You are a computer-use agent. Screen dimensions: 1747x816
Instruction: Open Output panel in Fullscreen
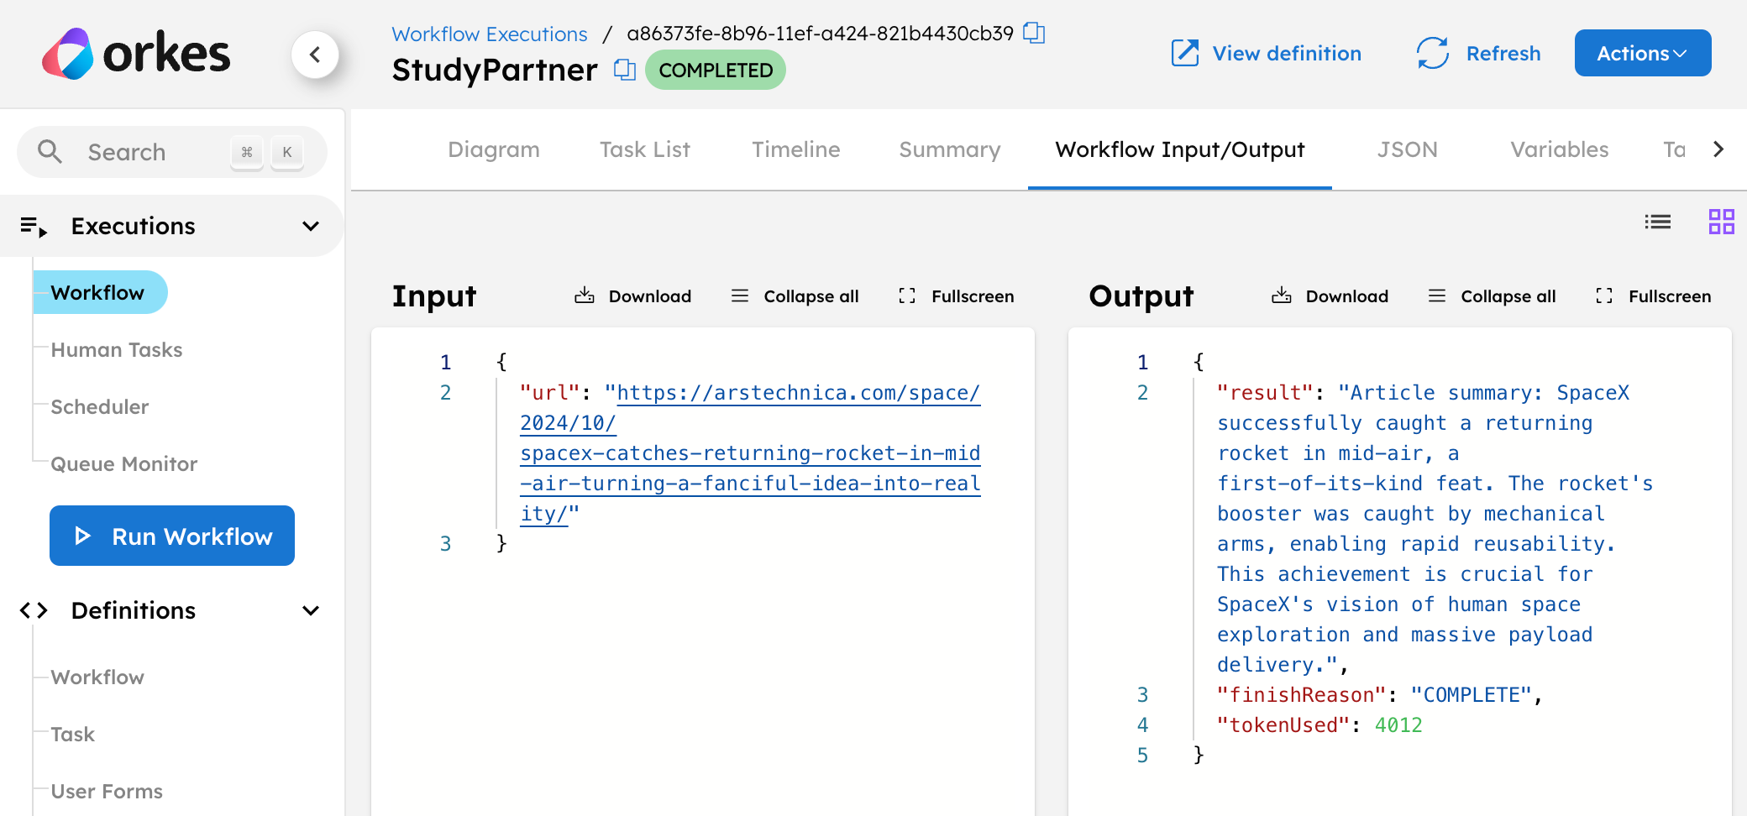tap(1651, 296)
